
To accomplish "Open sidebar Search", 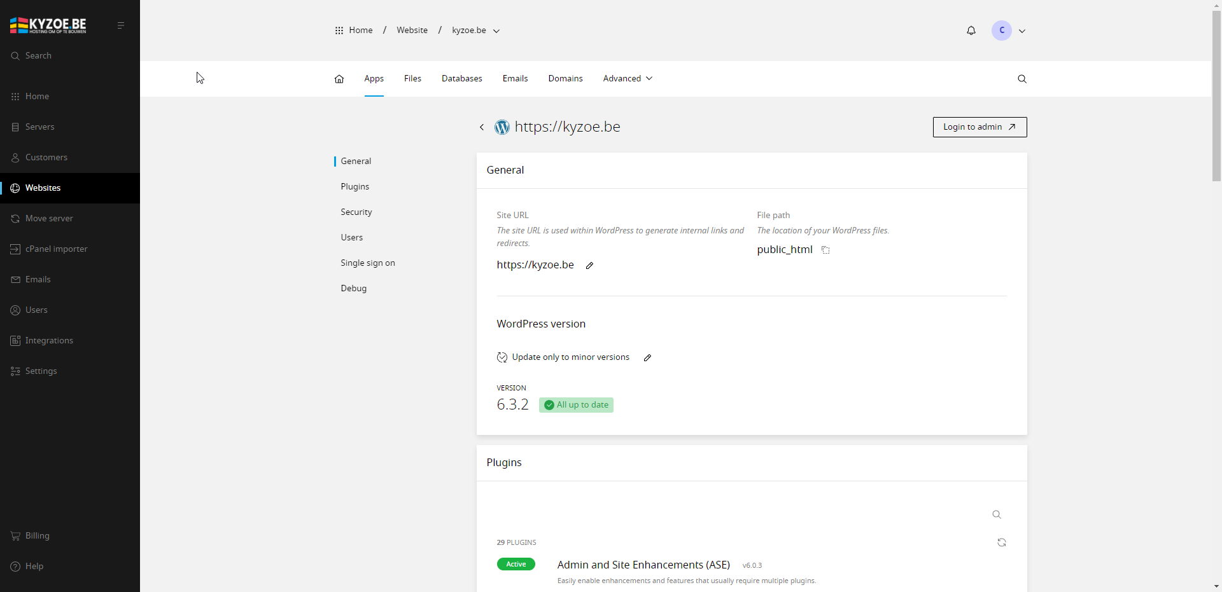I will pyautogui.click(x=70, y=56).
